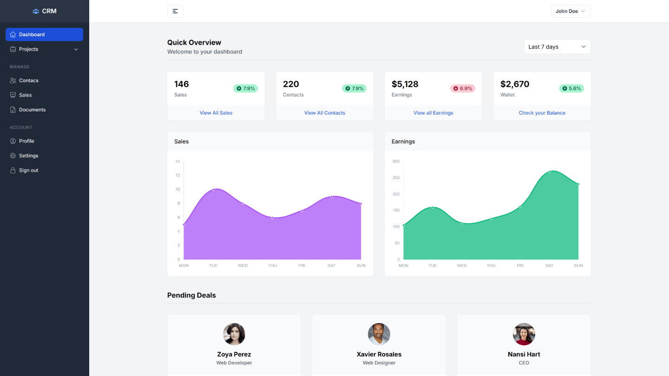Click the Check your Balance link
The image size is (669, 376).
pos(542,113)
